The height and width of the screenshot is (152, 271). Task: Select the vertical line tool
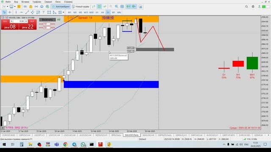(16, 12)
